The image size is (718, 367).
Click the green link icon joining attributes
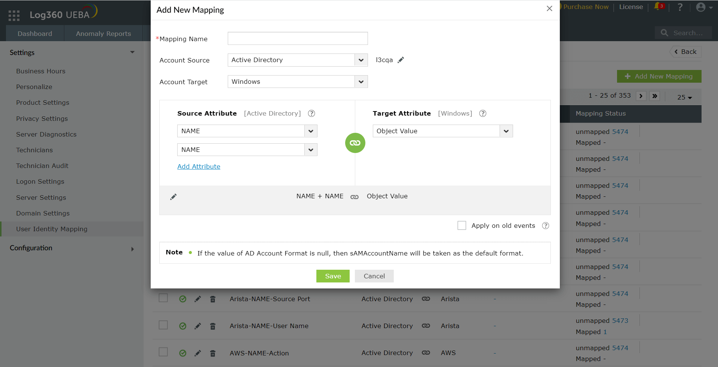click(x=355, y=143)
